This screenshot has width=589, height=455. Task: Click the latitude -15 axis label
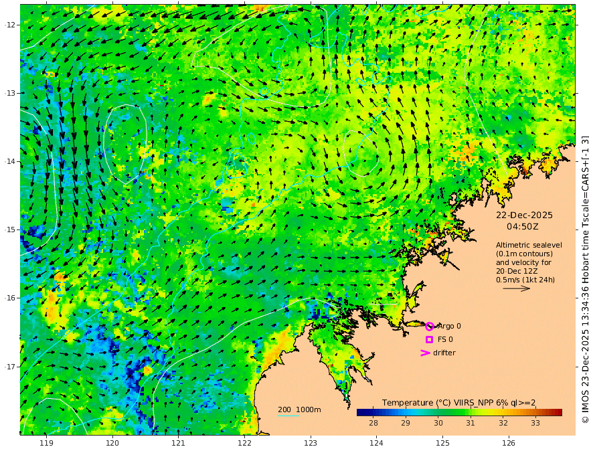10,230
